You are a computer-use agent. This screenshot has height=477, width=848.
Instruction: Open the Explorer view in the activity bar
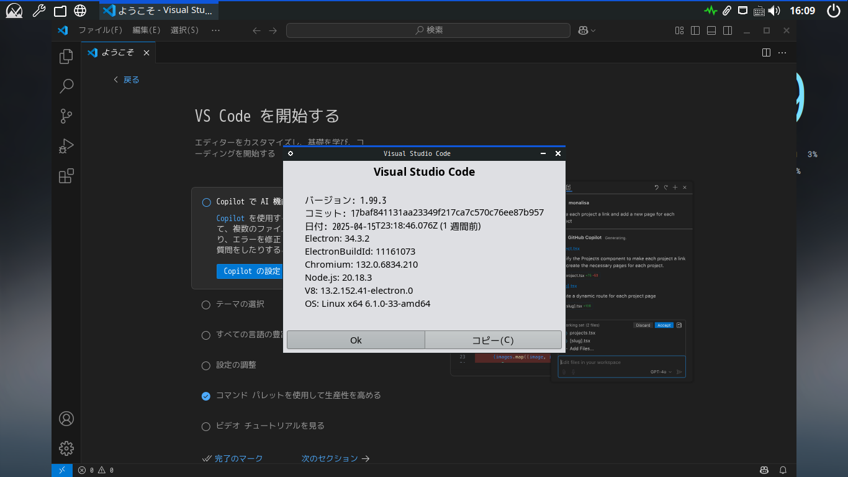pos(66,57)
